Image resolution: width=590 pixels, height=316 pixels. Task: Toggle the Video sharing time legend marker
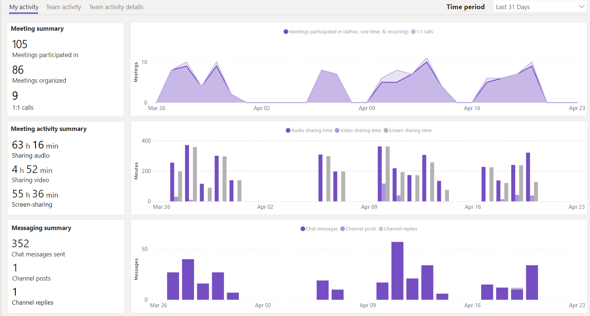pos(337,131)
